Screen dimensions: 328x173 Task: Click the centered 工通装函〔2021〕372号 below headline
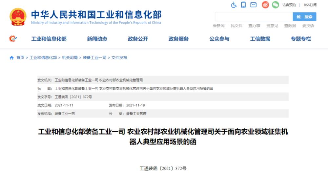point(163,168)
